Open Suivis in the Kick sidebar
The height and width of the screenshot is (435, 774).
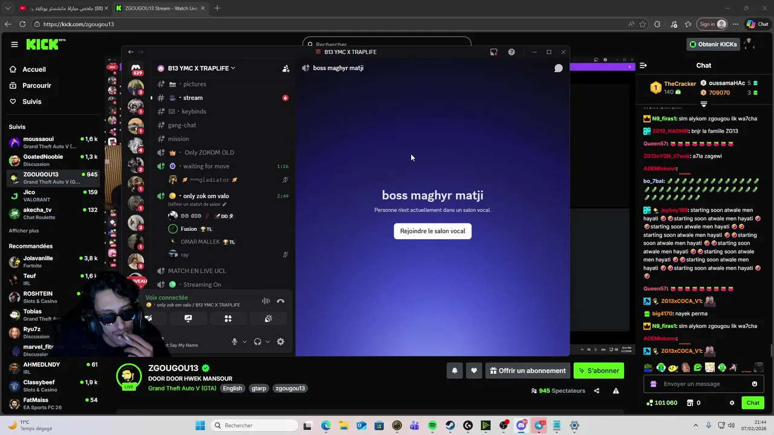click(32, 101)
